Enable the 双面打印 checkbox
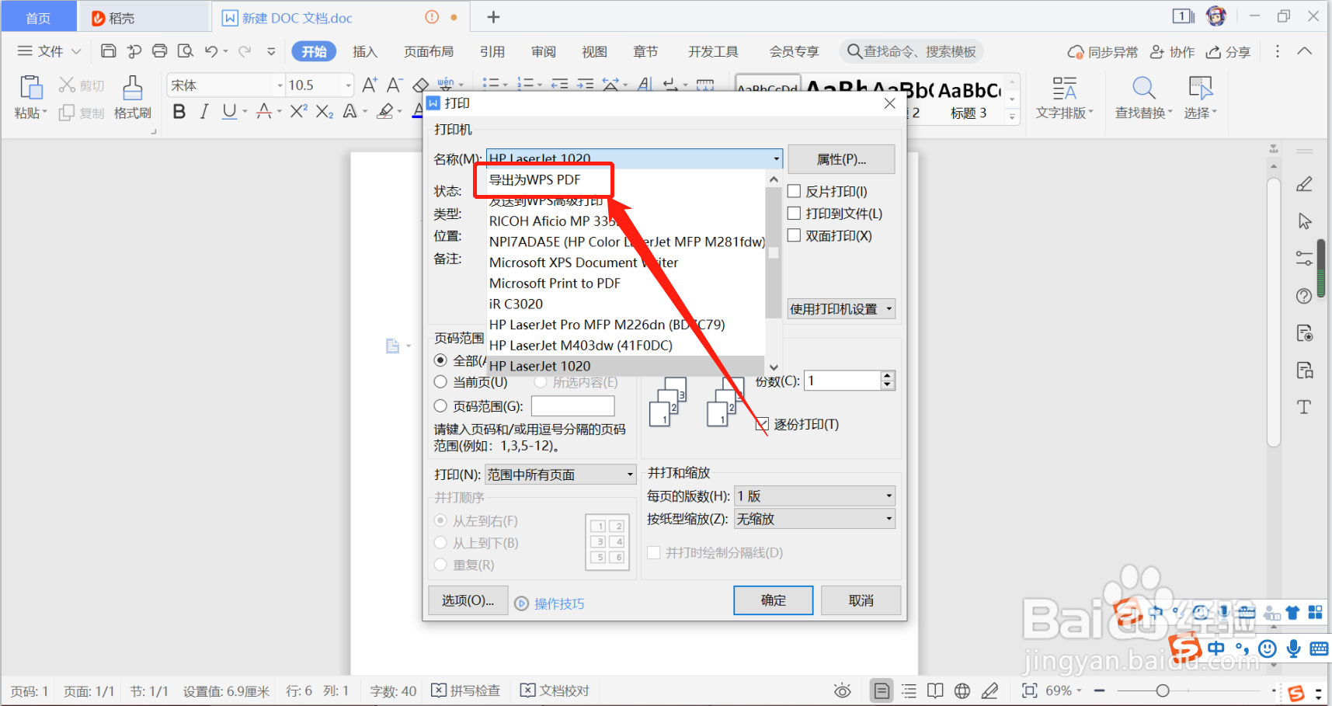This screenshot has width=1332, height=706. 795,235
